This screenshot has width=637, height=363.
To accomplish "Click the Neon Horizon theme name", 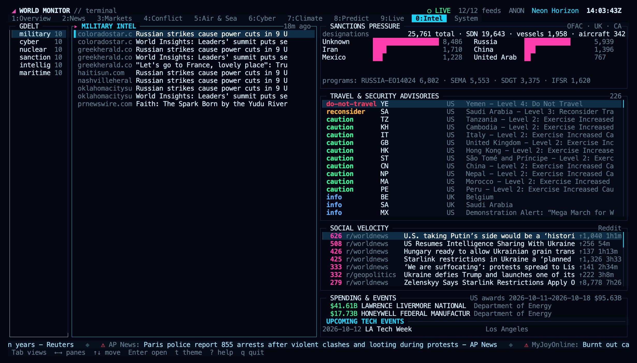I will pyautogui.click(x=555, y=11).
